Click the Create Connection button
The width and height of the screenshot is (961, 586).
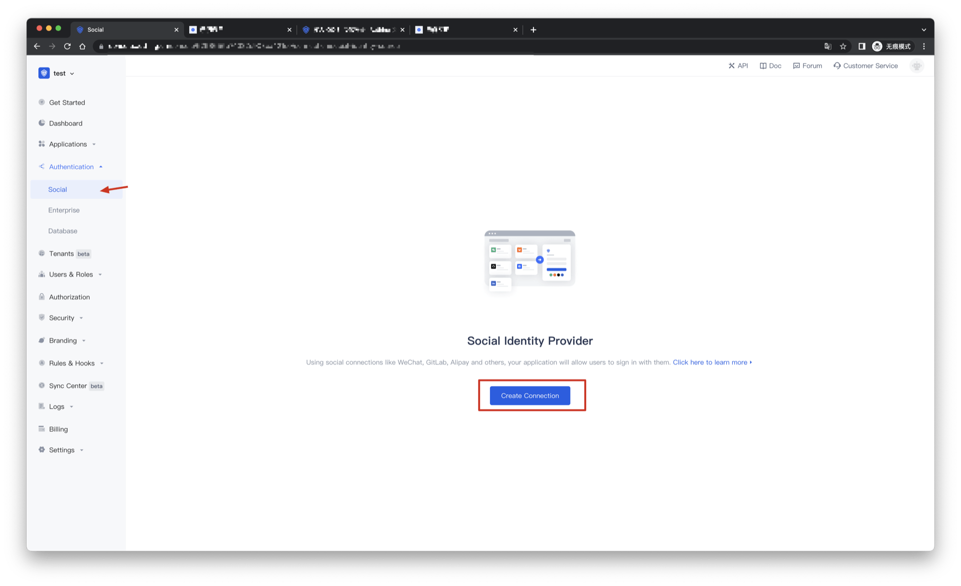pos(530,395)
